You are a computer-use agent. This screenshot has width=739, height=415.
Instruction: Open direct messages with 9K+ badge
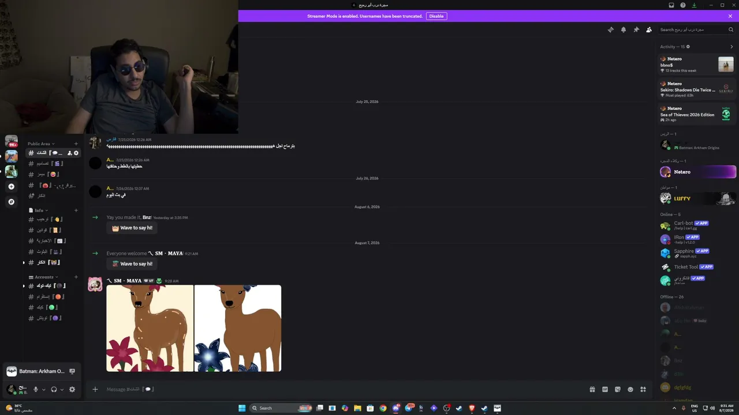[x=12, y=141]
